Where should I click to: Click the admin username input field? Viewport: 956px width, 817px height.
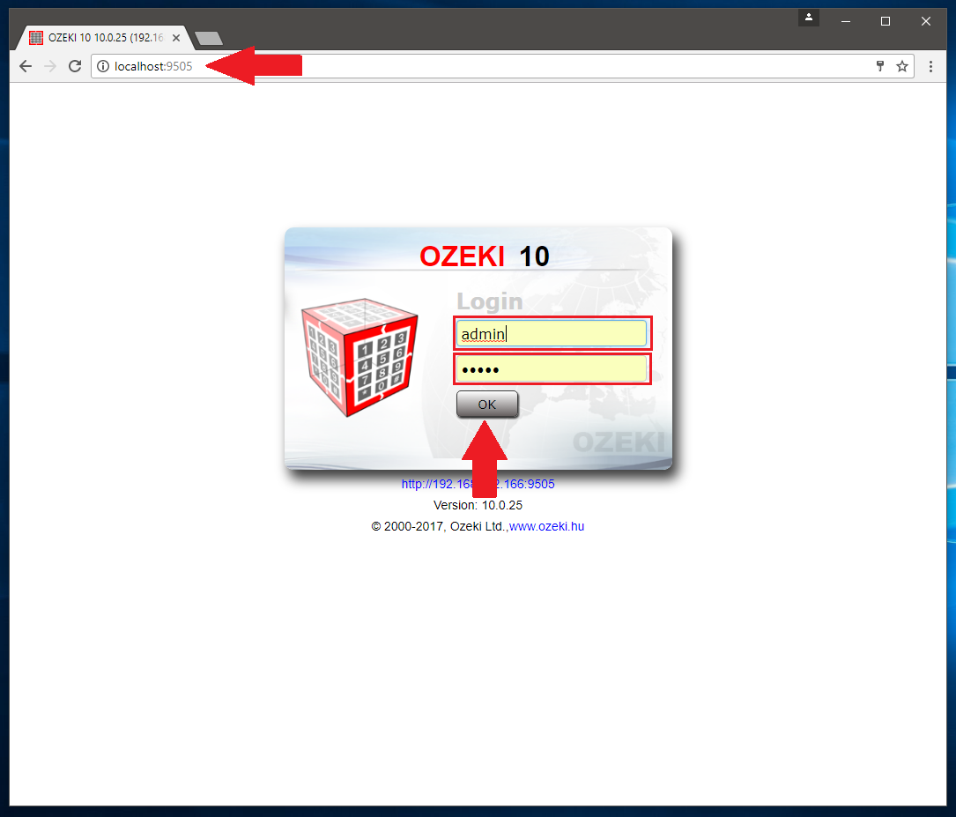click(552, 333)
